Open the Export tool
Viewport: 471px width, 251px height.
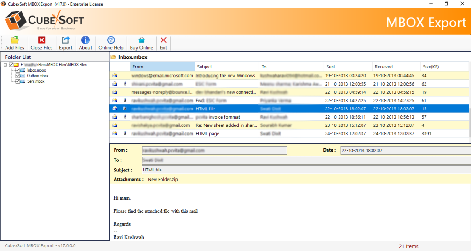pyautogui.click(x=65, y=40)
